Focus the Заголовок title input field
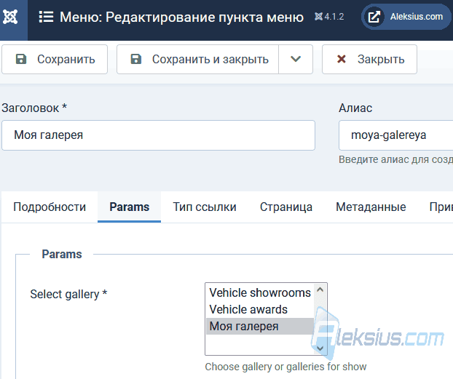Screen dimensions: 453x379 158,135
